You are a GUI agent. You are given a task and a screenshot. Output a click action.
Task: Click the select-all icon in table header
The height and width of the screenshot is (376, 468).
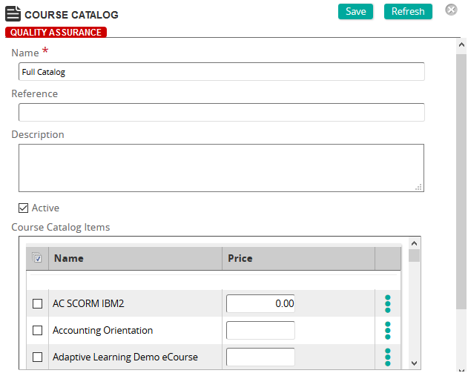pos(37,258)
